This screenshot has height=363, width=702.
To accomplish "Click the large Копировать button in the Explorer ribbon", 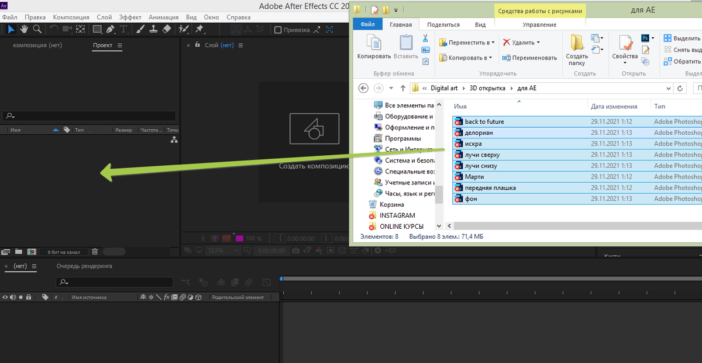I will tap(374, 47).
